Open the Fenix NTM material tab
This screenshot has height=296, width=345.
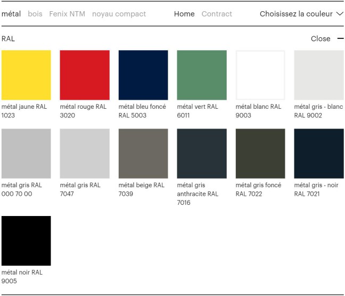click(67, 14)
